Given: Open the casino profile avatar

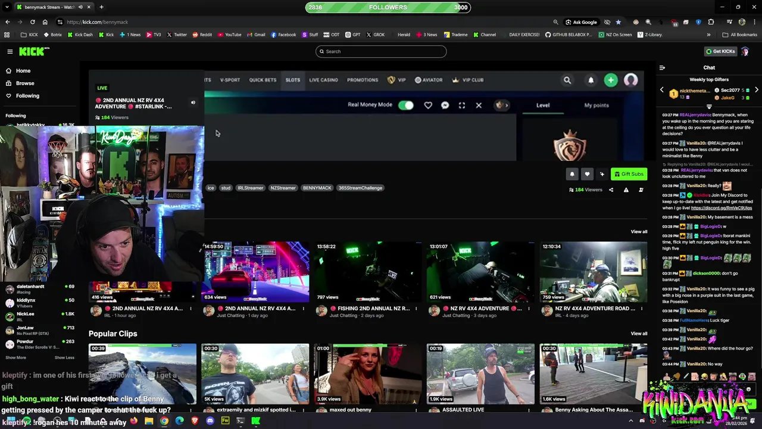Looking at the screenshot, I should [631, 80].
